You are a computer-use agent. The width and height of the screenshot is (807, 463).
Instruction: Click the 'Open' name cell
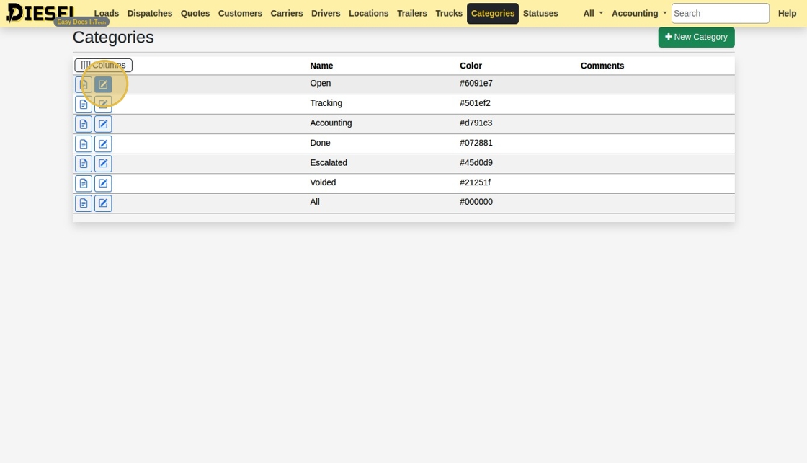320,84
